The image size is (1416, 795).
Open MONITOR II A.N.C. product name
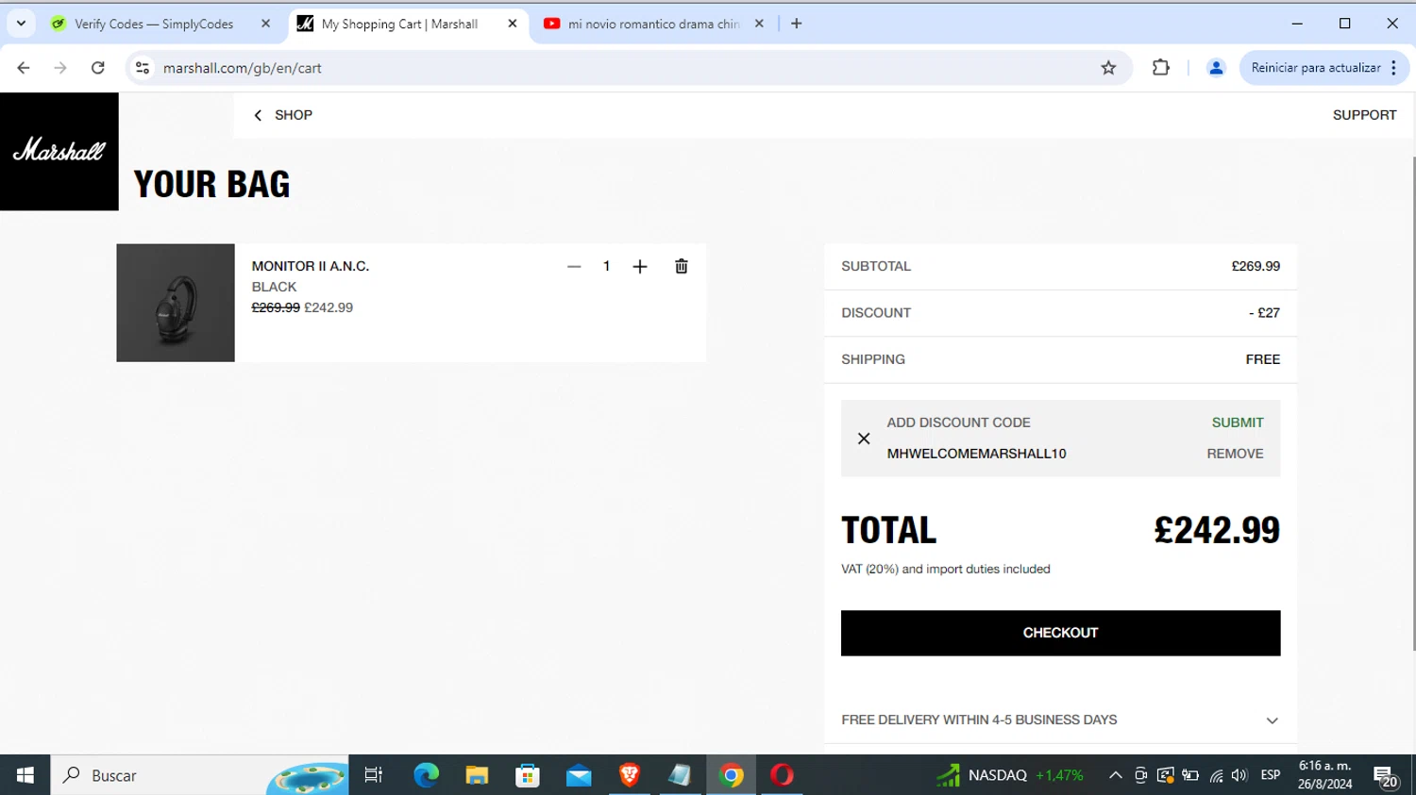coord(311,266)
